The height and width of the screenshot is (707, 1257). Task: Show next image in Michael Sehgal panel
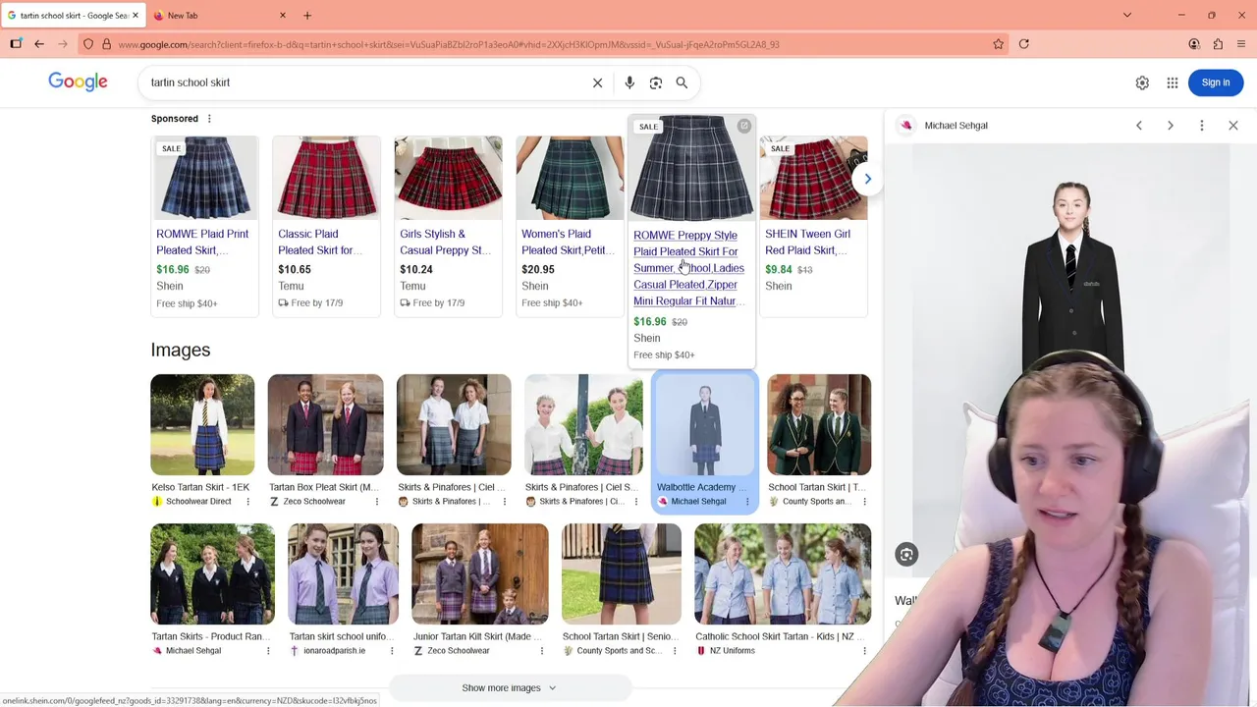point(1171,126)
